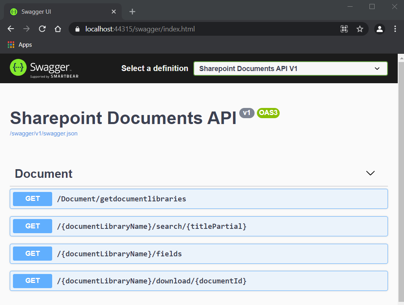Click the browser reload icon
This screenshot has height=305, width=404.
click(42, 29)
